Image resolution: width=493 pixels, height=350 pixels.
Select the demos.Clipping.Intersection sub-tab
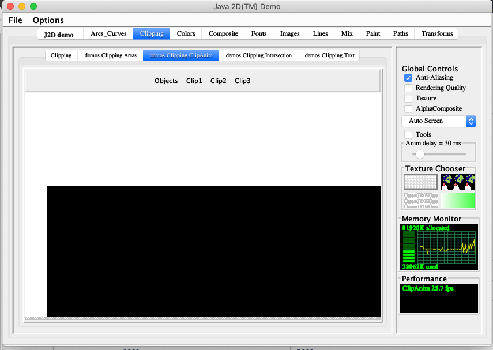(x=258, y=55)
